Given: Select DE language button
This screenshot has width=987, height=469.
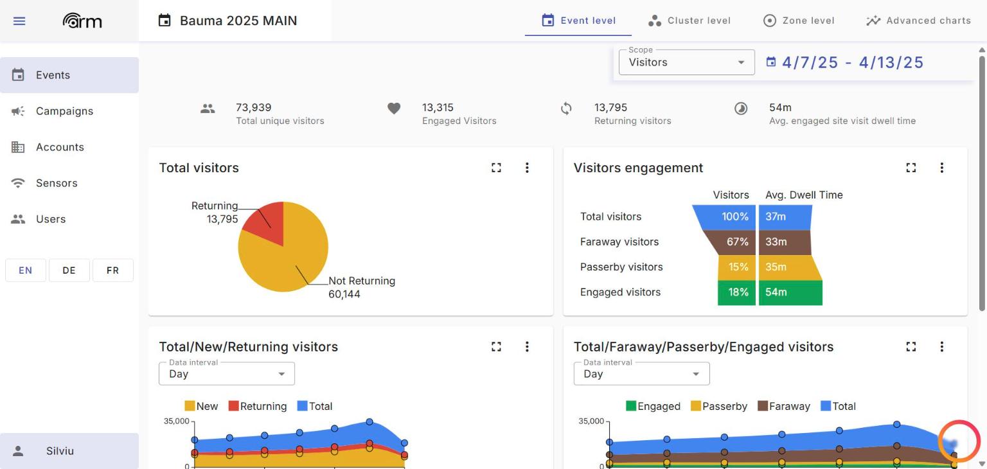Looking at the screenshot, I should [69, 270].
